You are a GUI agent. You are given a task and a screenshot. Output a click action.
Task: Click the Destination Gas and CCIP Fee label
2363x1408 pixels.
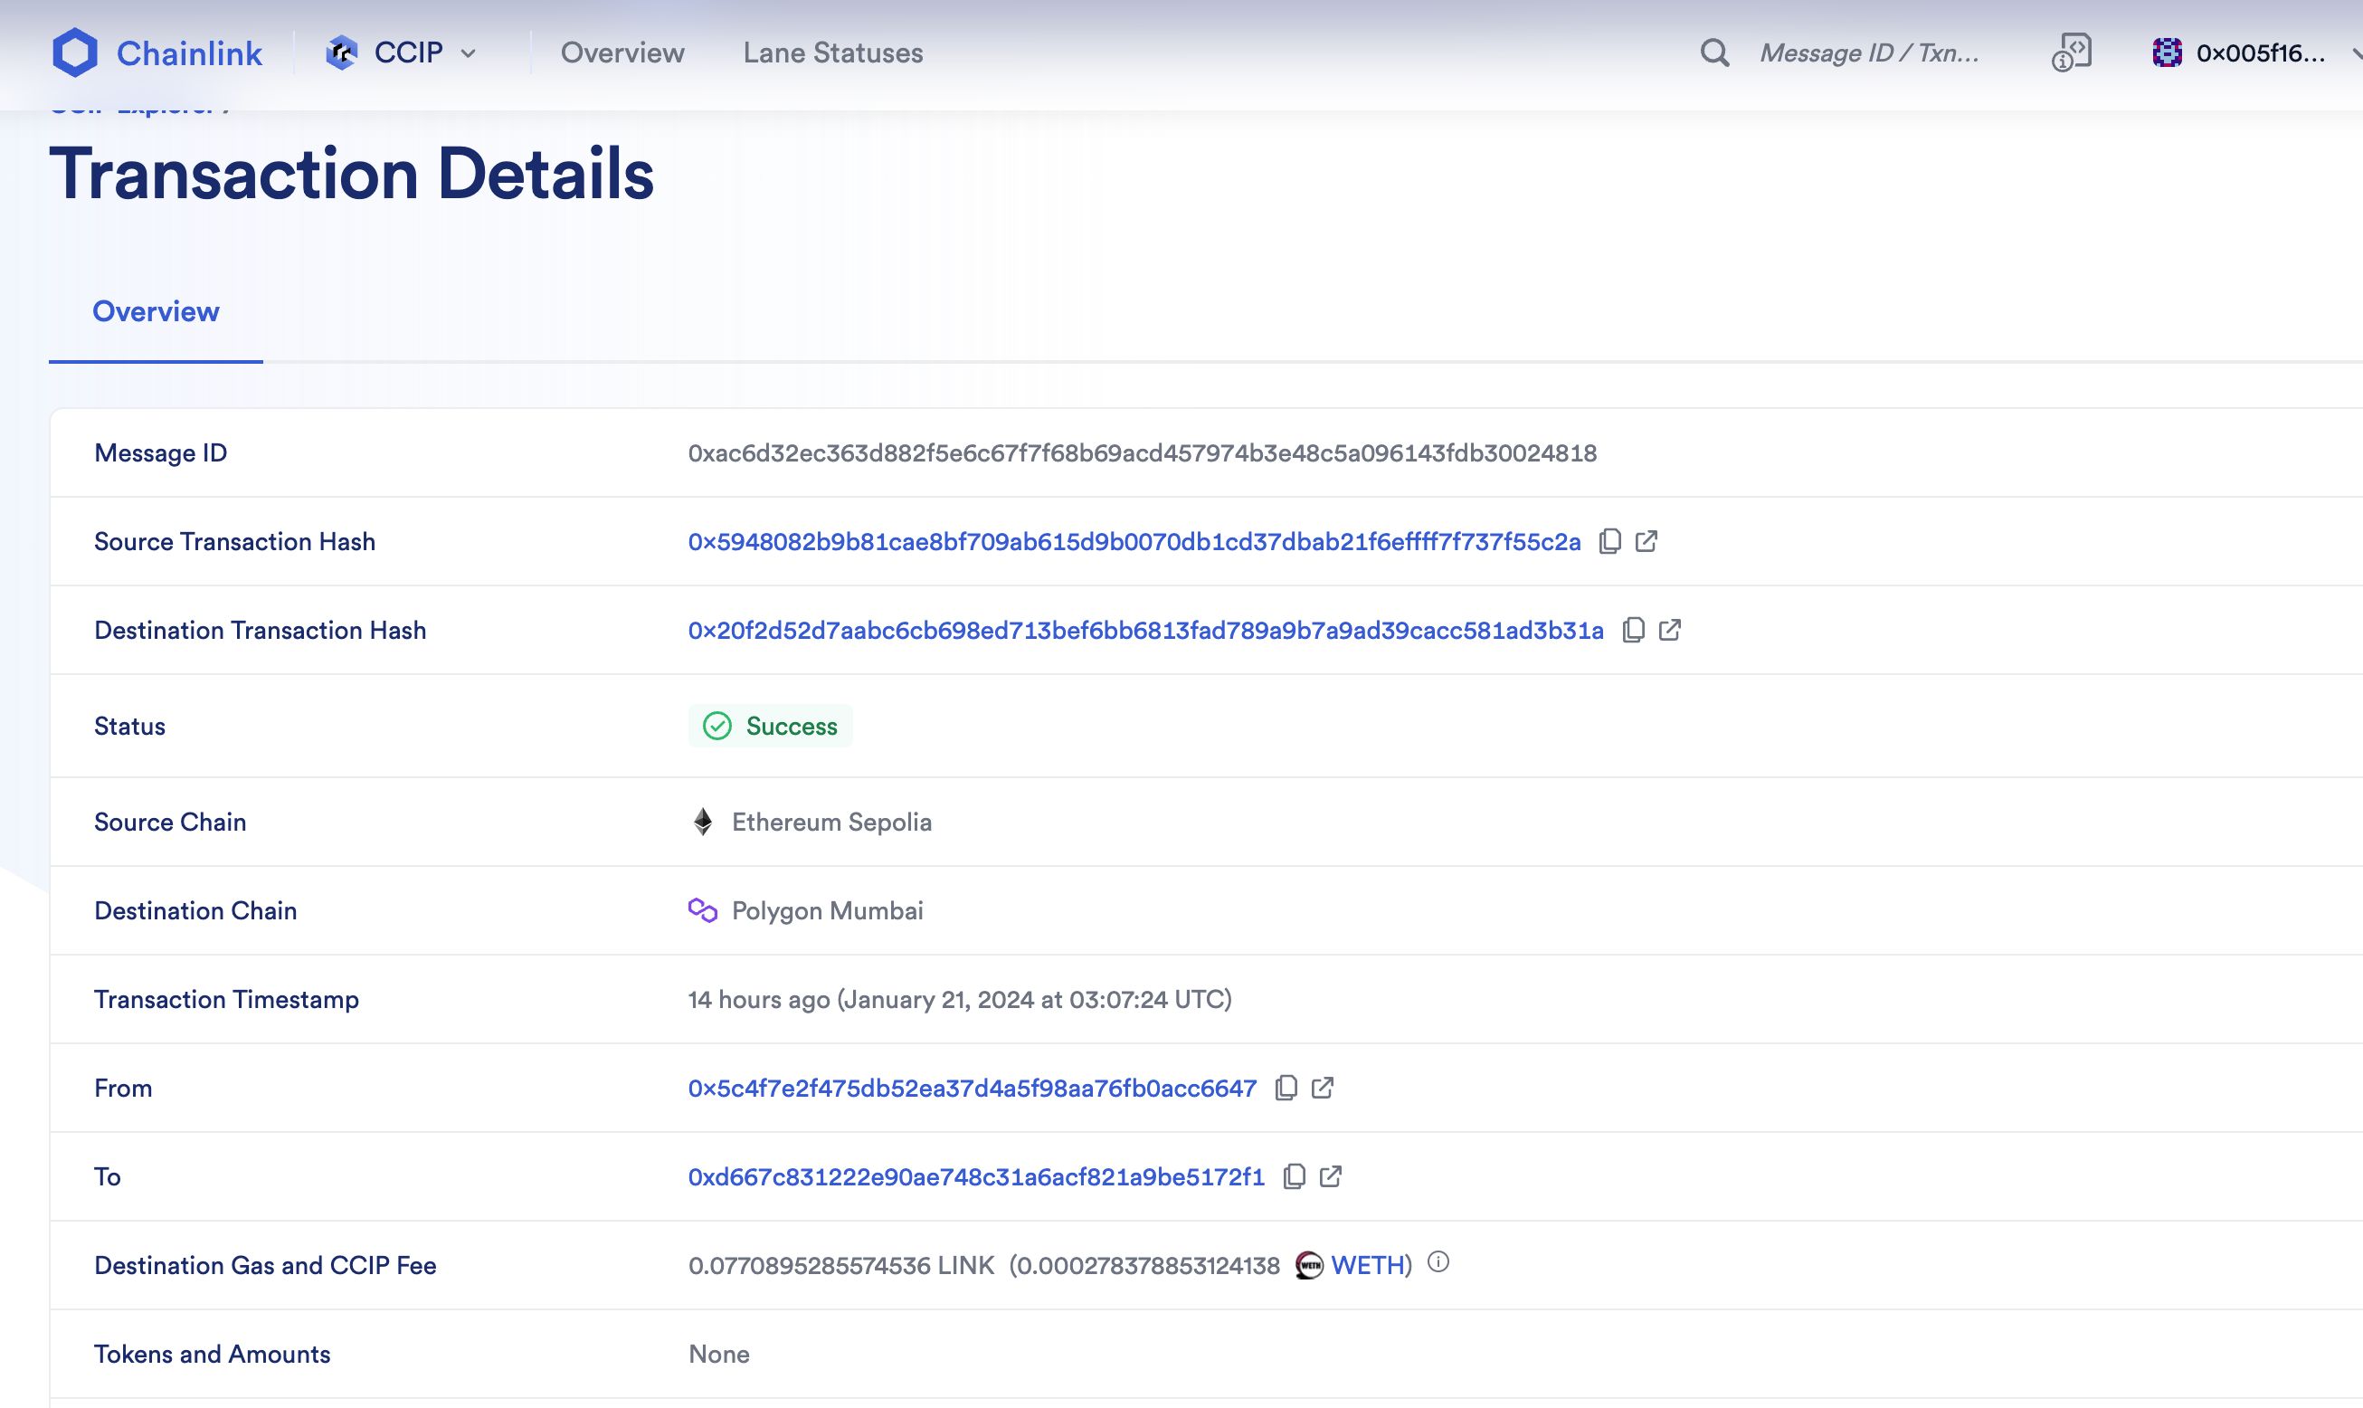point(265,1266)
